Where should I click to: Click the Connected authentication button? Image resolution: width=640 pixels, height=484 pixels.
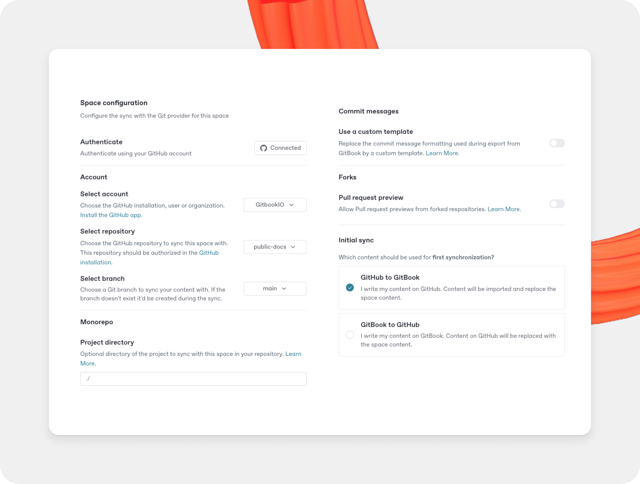pyautogui.click(x=280, y=148)
